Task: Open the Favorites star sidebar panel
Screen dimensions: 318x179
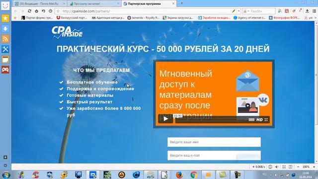Action: (5, 18)
